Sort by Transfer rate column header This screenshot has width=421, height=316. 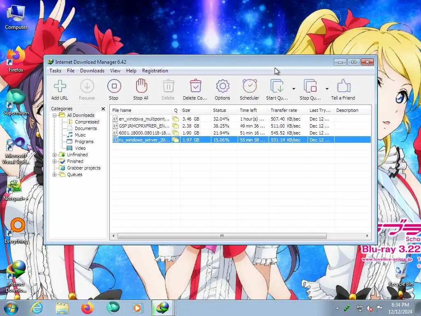(x=288, y=110)
